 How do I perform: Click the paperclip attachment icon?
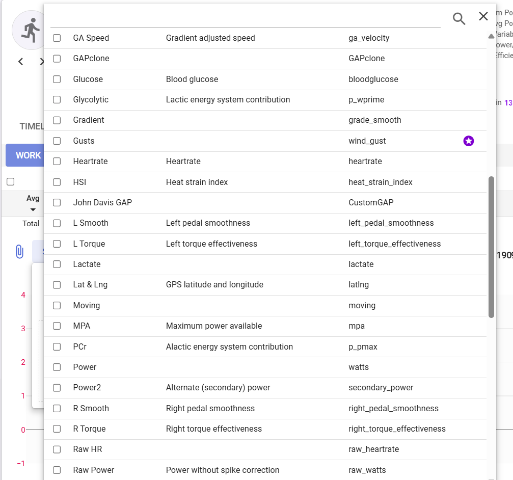point(20,252)
